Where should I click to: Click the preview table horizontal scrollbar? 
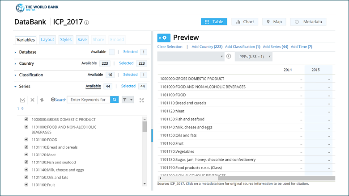277,178
